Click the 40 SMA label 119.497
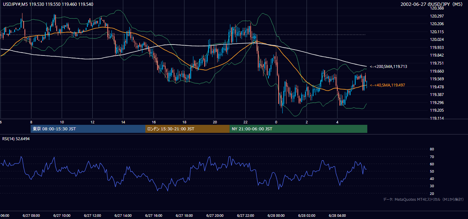The image size is (468, 219). tap(387, 85)
